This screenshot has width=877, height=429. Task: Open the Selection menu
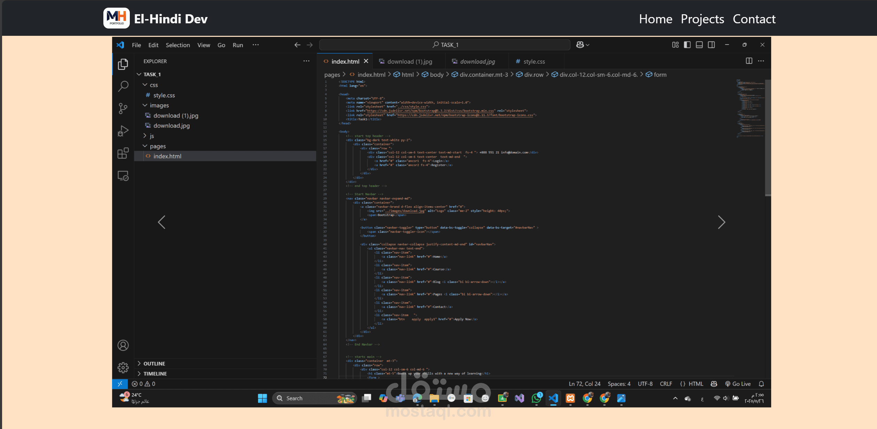[x=177, y=45]
